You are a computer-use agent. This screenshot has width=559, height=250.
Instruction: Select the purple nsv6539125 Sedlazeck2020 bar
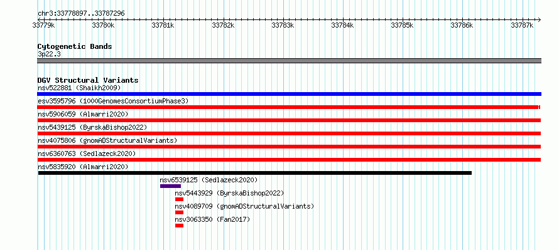coord(170,186)
